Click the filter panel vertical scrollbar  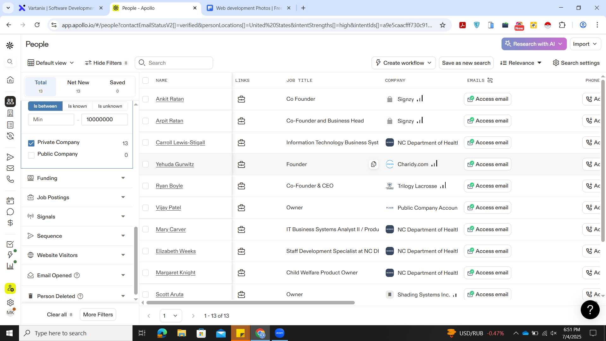pos(136,260)
